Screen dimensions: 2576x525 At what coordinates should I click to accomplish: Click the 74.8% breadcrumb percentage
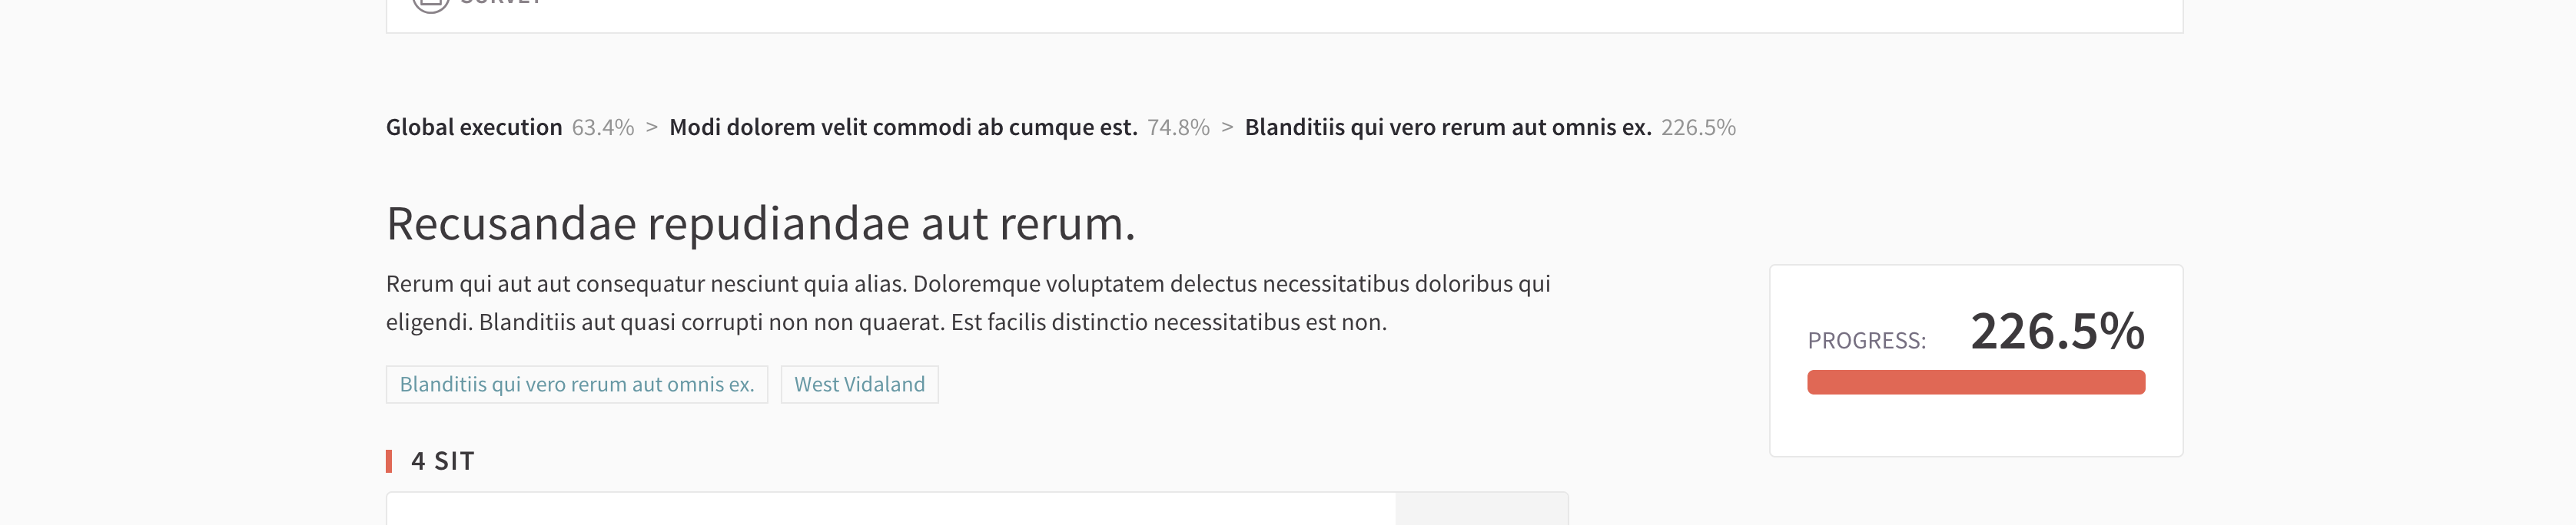[1178, 127]
